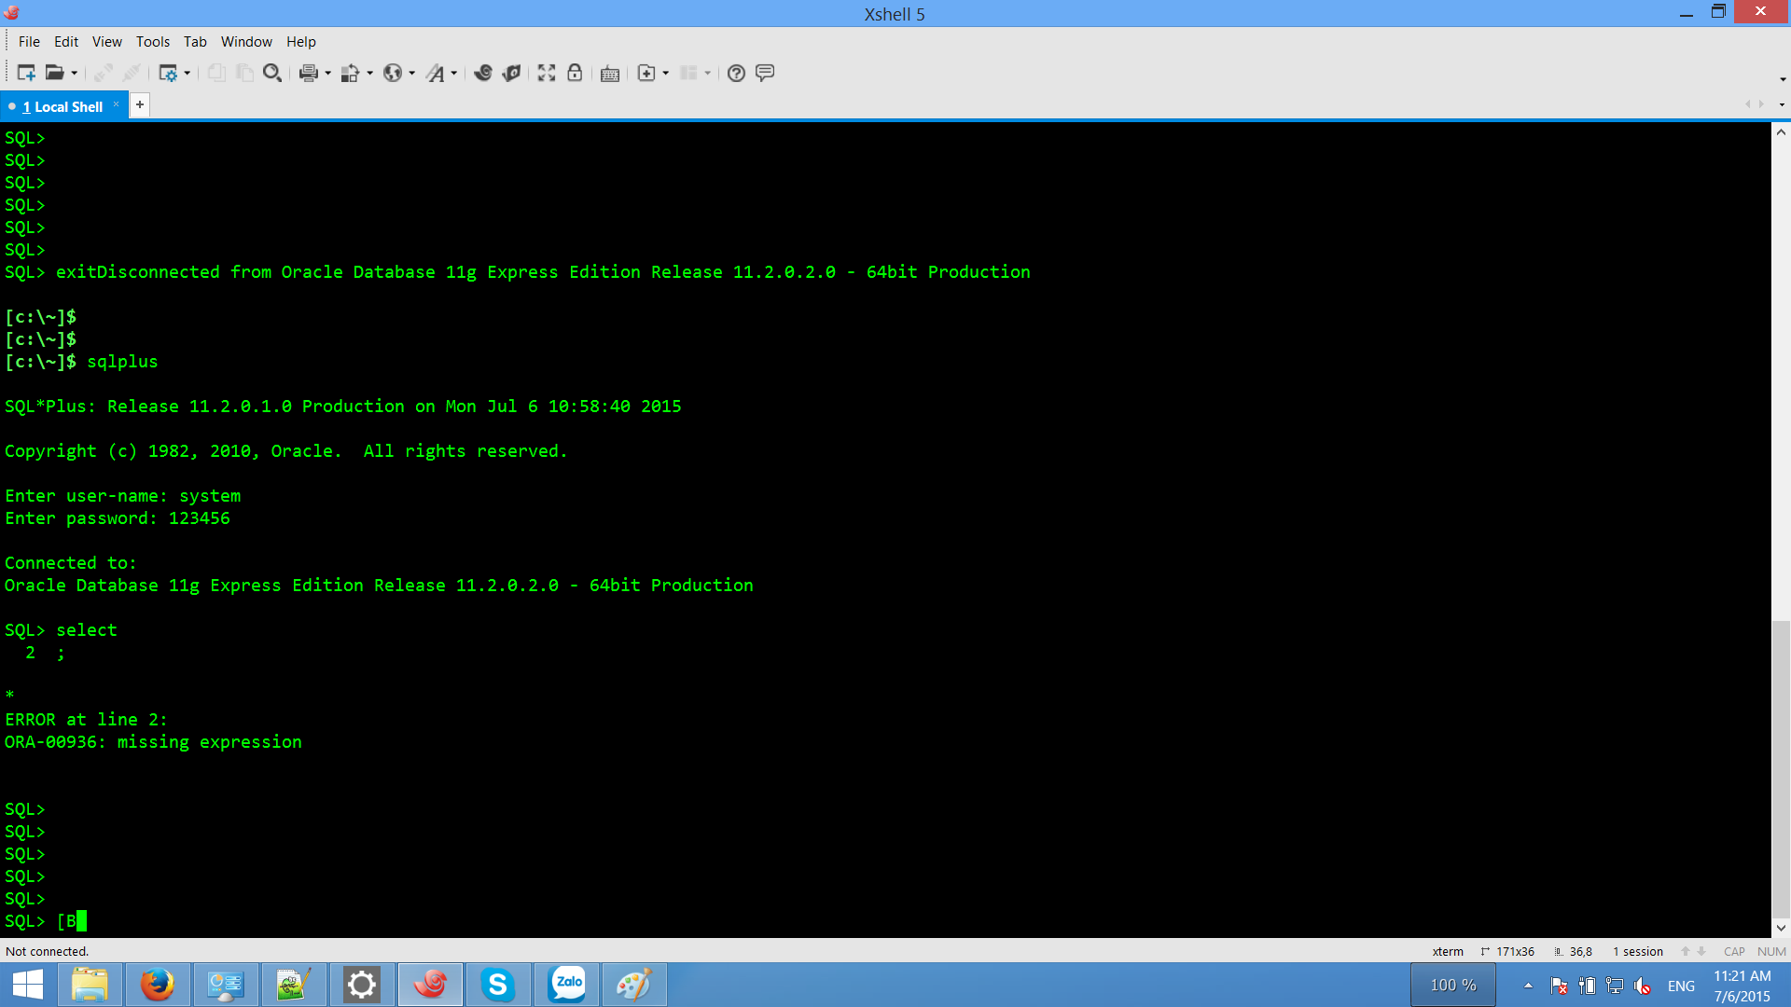Add a new tab with plus button
The width and height of the screenshot is (1791, 1007).
point(140,105)
